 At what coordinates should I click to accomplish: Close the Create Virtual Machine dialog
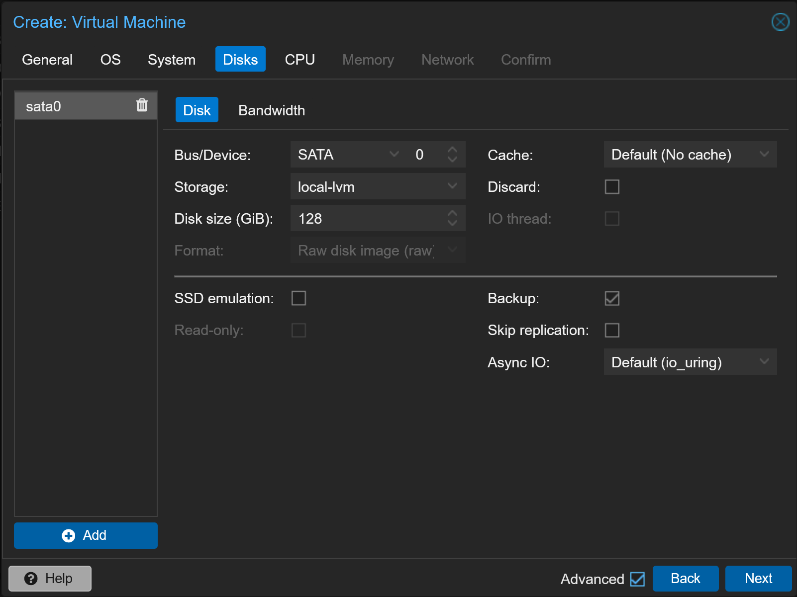(780, 22)
